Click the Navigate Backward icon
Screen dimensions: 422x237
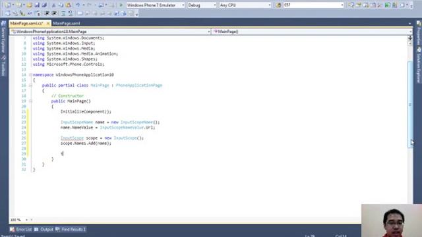tap(101, 5)
